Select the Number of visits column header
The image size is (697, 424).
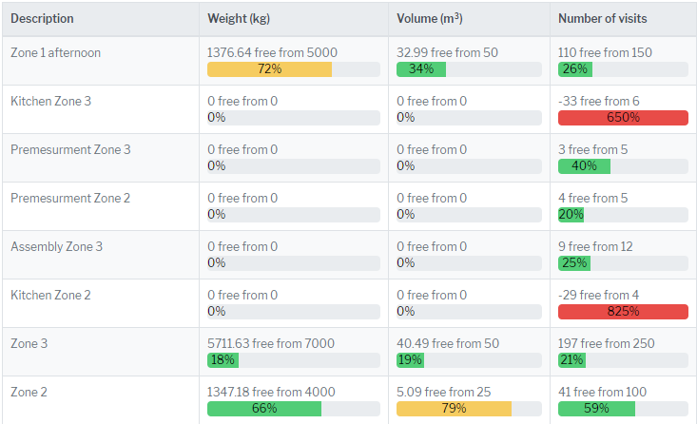pyautogui.click(x=601, y=19)
